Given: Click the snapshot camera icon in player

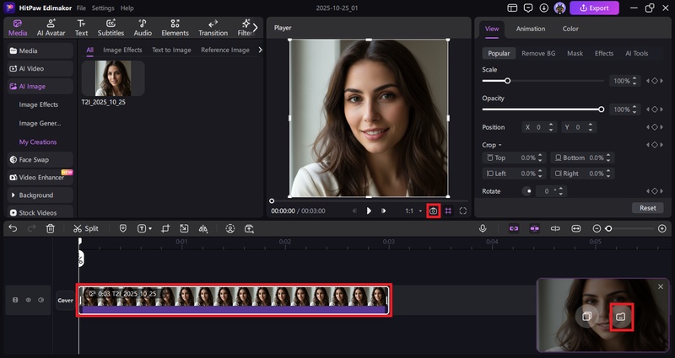Looking at the screenshot, I should [x=434, y=211].
